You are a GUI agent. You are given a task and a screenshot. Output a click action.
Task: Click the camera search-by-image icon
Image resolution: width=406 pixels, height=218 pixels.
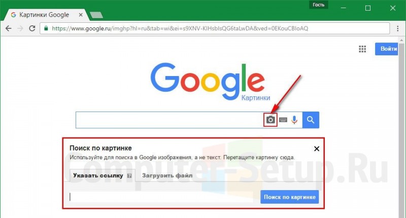pyautogui.click(x=270, y=120)
